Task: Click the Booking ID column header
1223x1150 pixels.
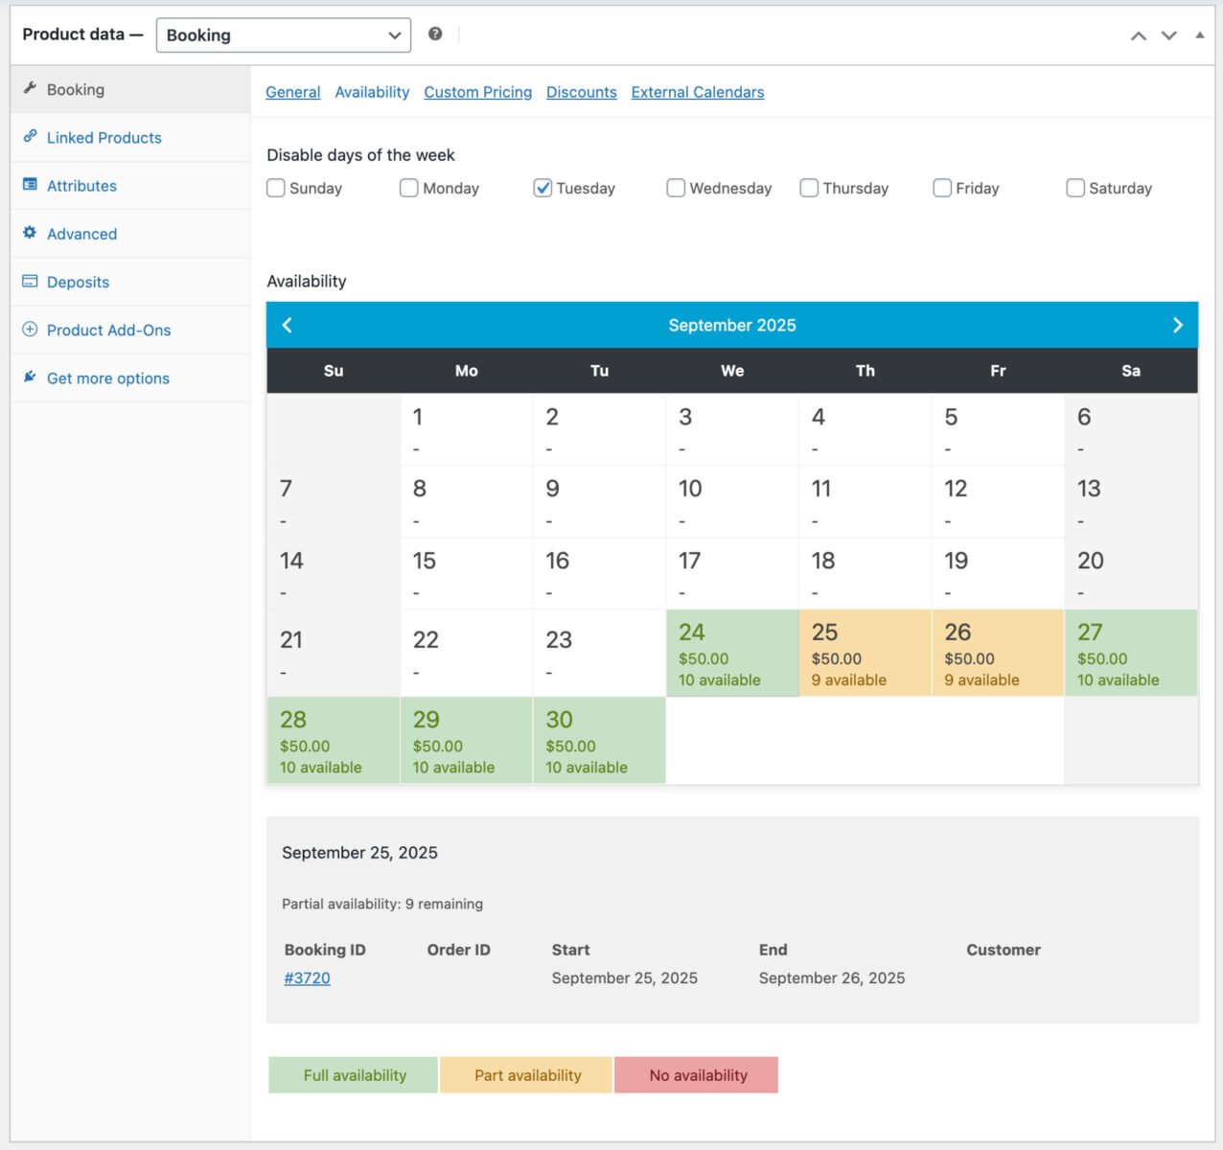Action: (325, 950)
